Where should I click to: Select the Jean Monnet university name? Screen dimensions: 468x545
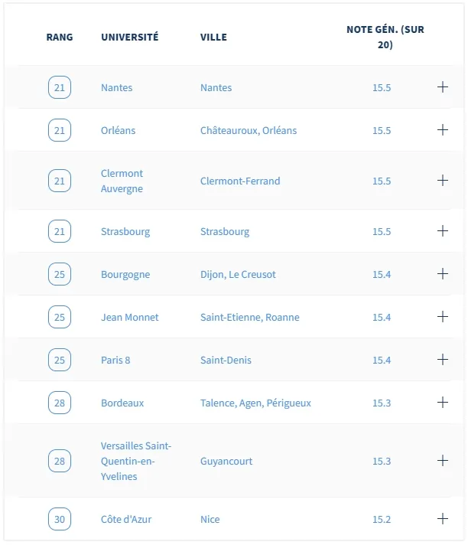129,317
